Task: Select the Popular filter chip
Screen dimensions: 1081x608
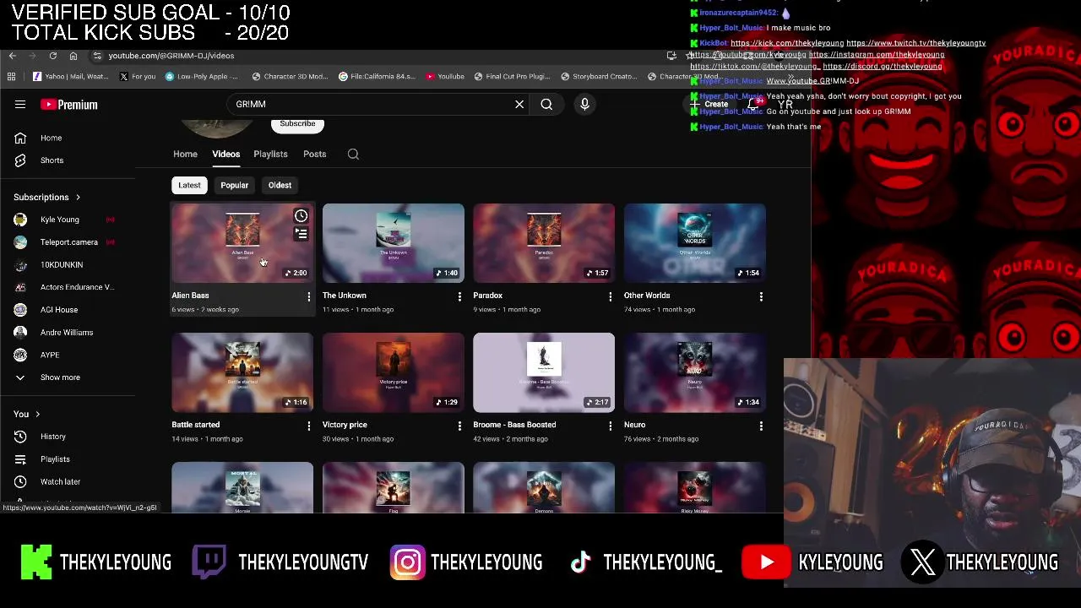Action: pos(235,185)
